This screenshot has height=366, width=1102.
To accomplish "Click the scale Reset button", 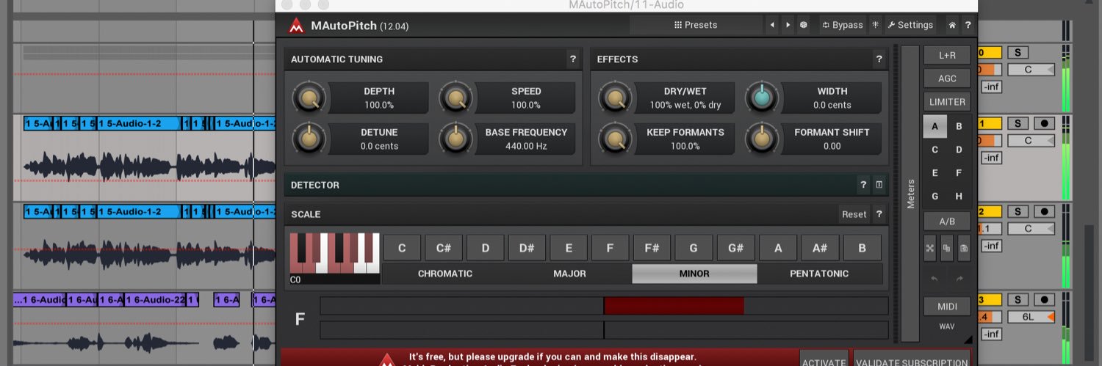I will 854,214.
